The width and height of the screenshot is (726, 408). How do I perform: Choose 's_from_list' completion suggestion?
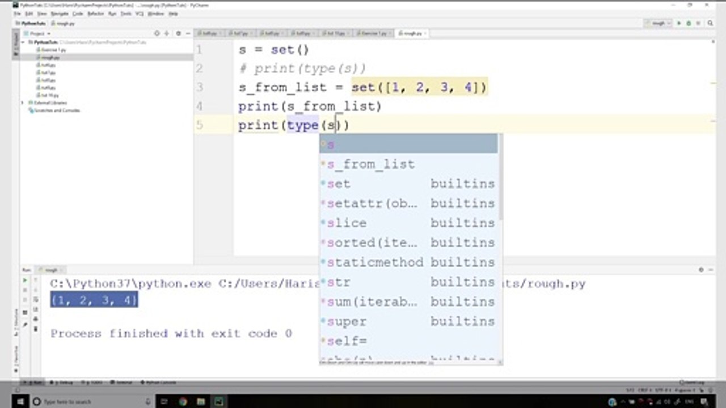pyautogui.click(x=408, y=164)
